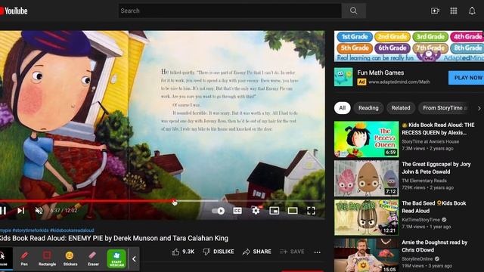Show more filter chips with right arrow
The width and height of the screenshot is (484, 272).
479,108
